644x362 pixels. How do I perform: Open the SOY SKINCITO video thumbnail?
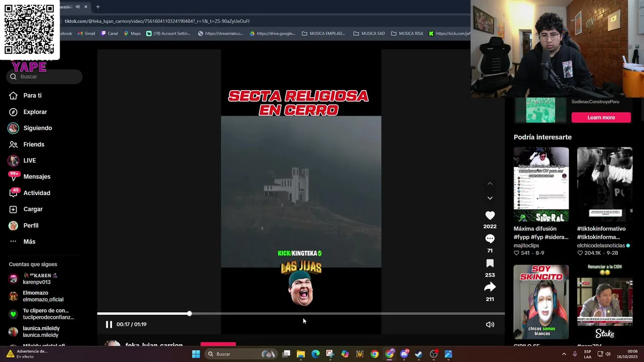click(x=541, y=302)
